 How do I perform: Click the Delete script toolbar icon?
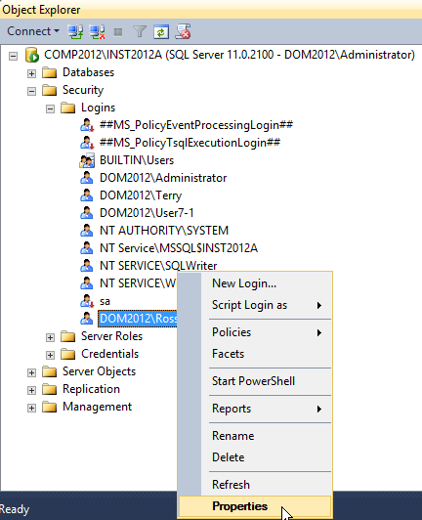click(183, 31)
